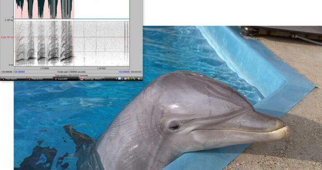
Task: Play the Visible part 3.000000 seconds bar
Action: click(72, 72)
